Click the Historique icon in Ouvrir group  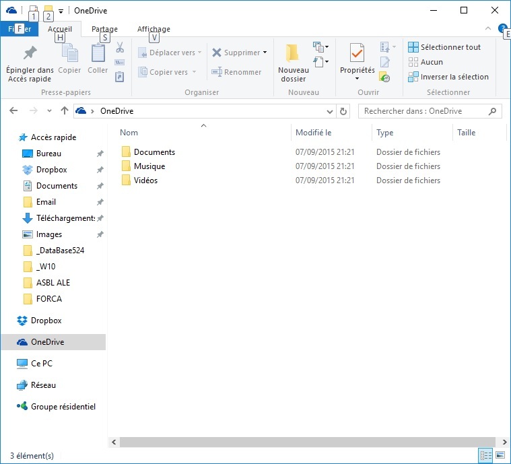point(385,77)
